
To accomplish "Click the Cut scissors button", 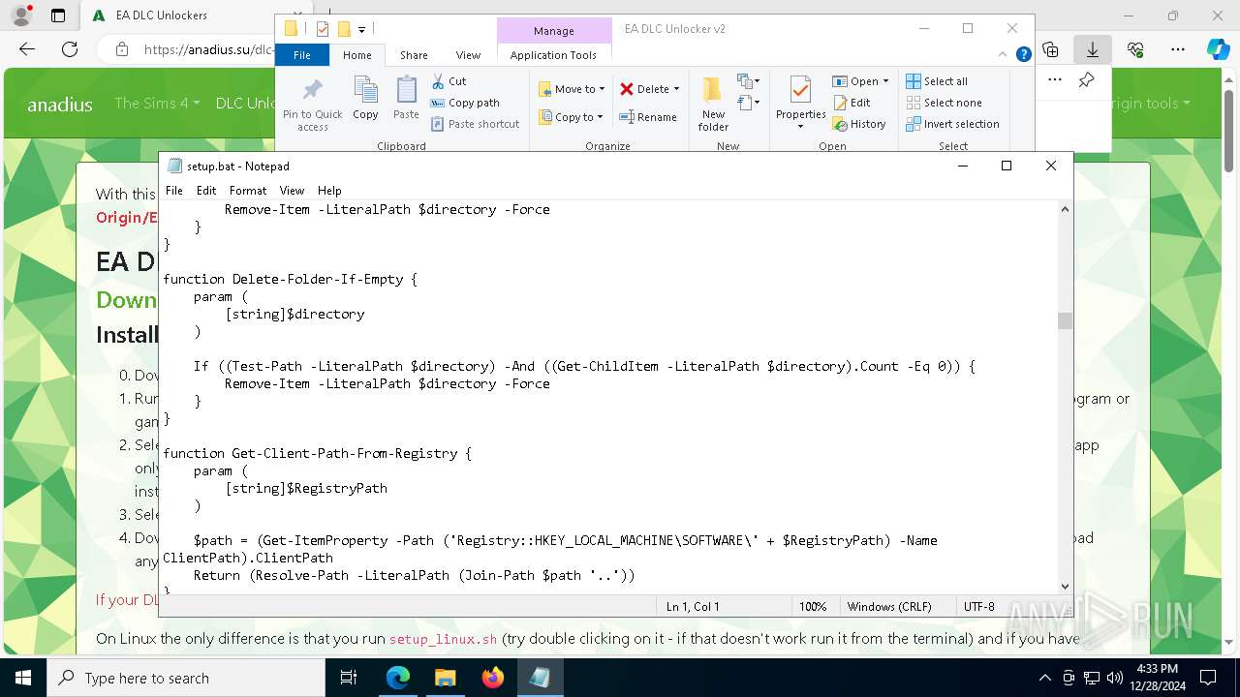I will tap(449, 81).
